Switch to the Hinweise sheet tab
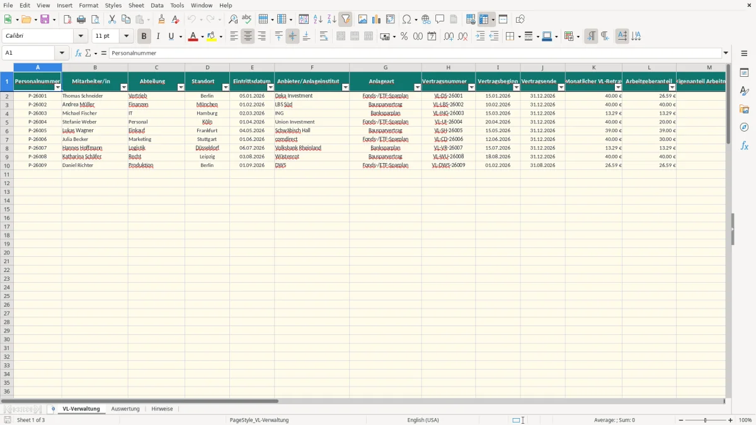 click(x=162, y=409)
